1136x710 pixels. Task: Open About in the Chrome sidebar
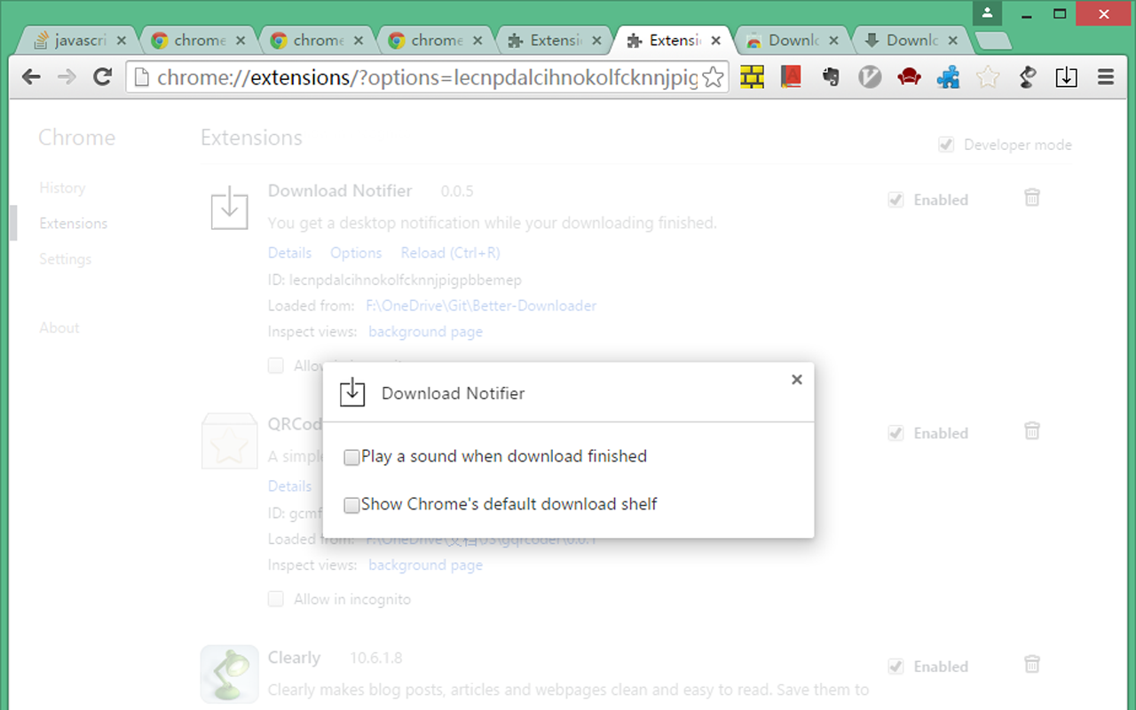coord(59,327)
